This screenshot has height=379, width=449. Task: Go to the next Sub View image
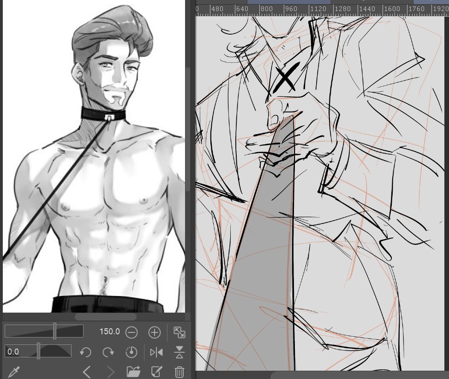(110, 372)
